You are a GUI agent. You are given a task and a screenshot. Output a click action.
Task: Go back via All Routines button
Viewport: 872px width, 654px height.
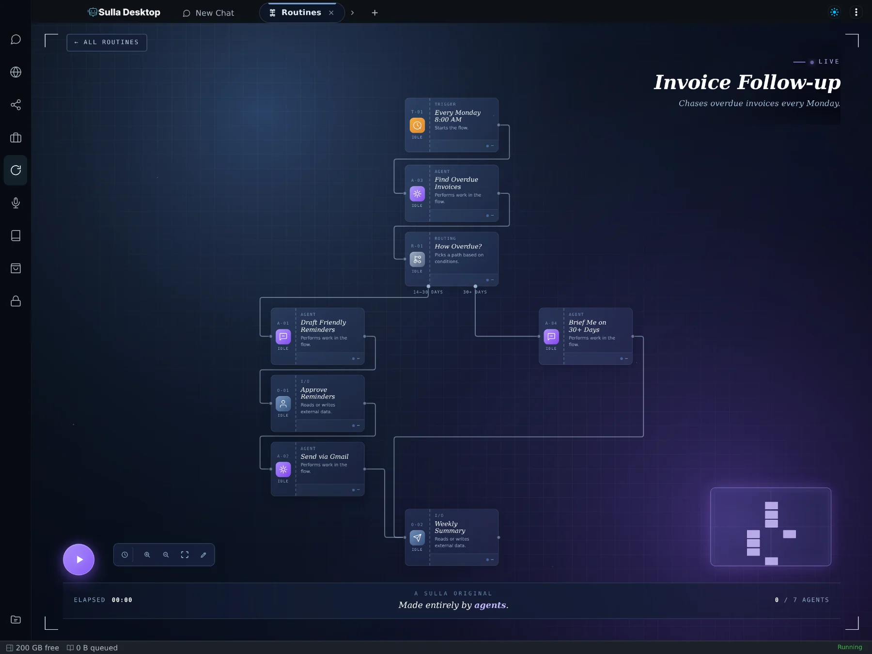click(x=107, y=42)
